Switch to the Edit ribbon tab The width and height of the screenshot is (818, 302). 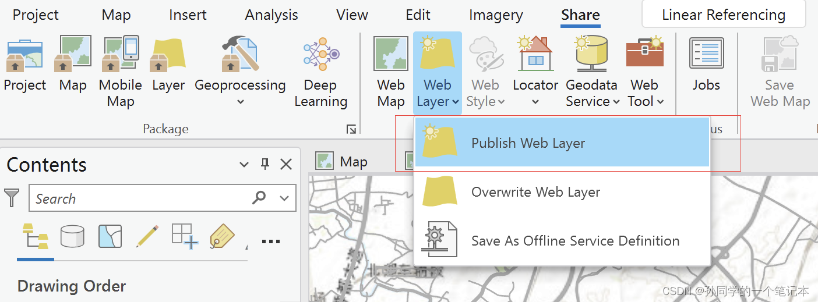tap(418, 15)
